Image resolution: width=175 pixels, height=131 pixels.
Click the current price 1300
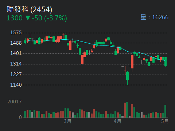[15, 18]
